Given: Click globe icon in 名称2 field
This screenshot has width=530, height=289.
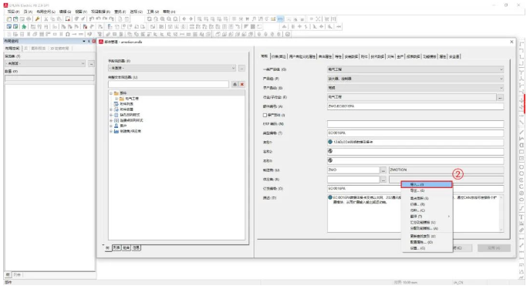Looking at the screenshot, I should click(330, 151).
